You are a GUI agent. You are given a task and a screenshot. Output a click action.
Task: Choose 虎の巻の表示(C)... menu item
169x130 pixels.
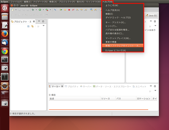123,34
